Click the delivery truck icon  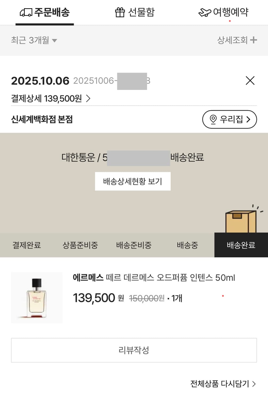(26, 13)
